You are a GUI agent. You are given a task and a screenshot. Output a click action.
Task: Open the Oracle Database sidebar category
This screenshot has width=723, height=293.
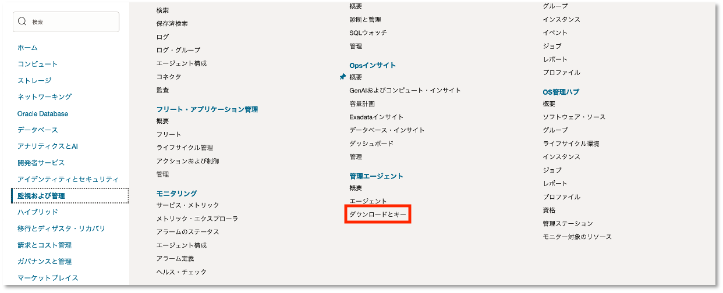click(42, 113)
